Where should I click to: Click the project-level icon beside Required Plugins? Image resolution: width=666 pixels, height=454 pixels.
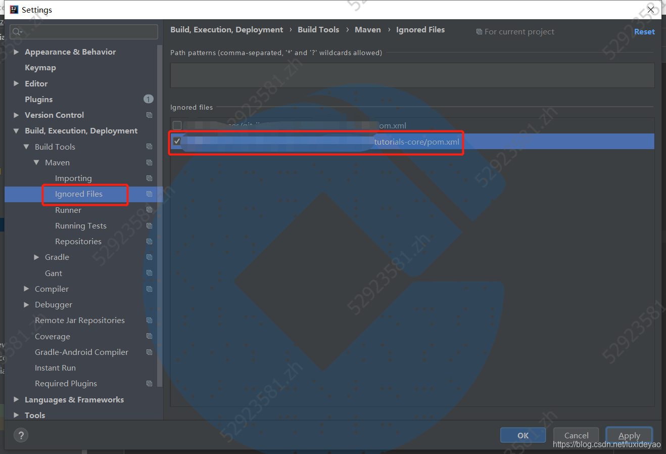point(149,383)
